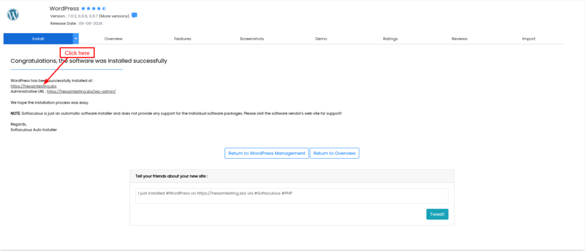Click the WordPress logo icon

(x=13, y=15)
